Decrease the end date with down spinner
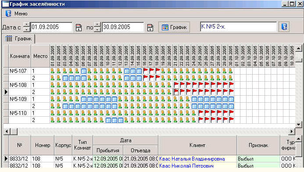Screen dimensions: 304x172 pyautogui.click(x=97, y=29)
